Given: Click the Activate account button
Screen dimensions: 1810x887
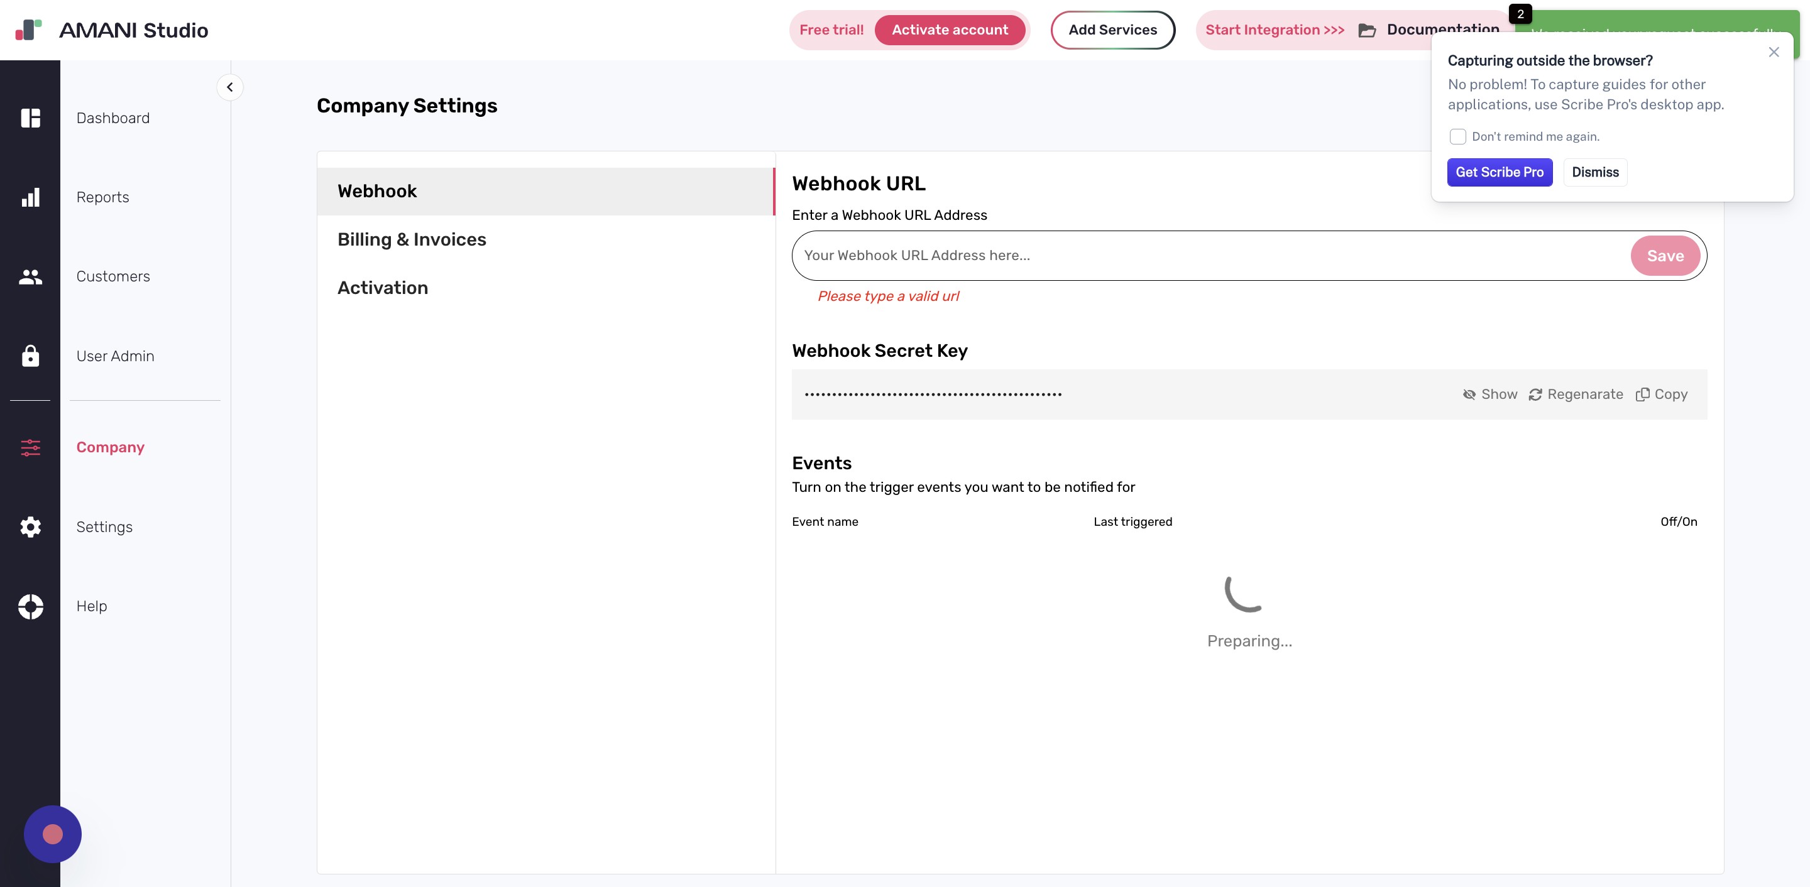Looking at the screenshot, I should [950, 30].
